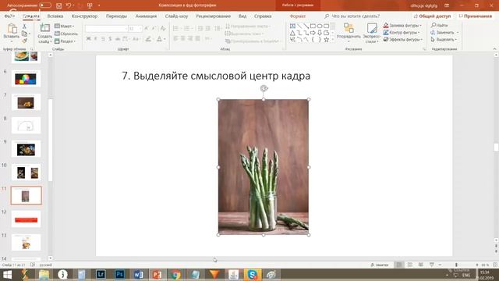Click the Cut scissors icon
499x281 pixels.
[x=24, y=27]
